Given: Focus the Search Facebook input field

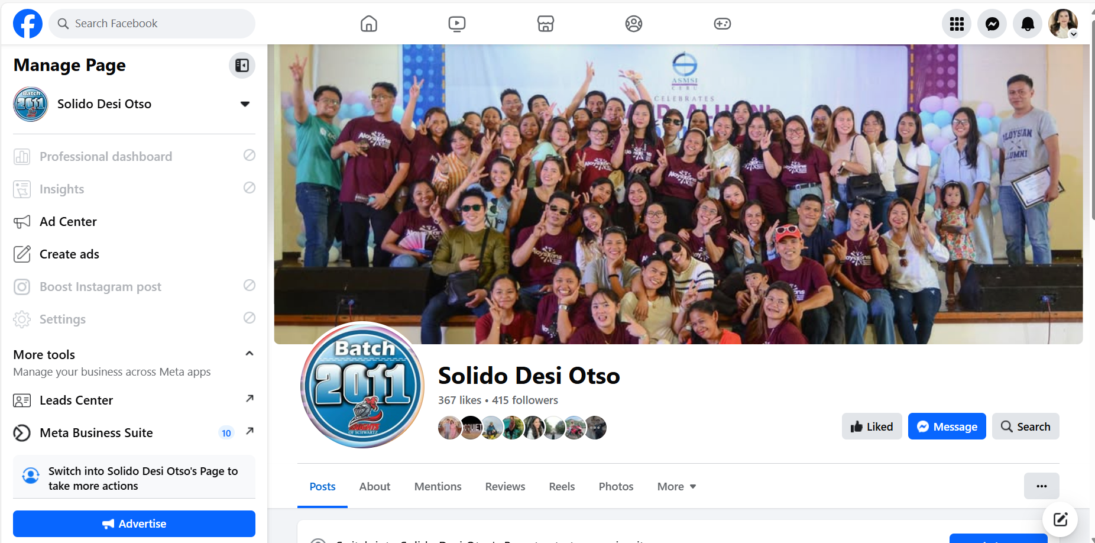Looking at the screenshot, I should 152,24.
